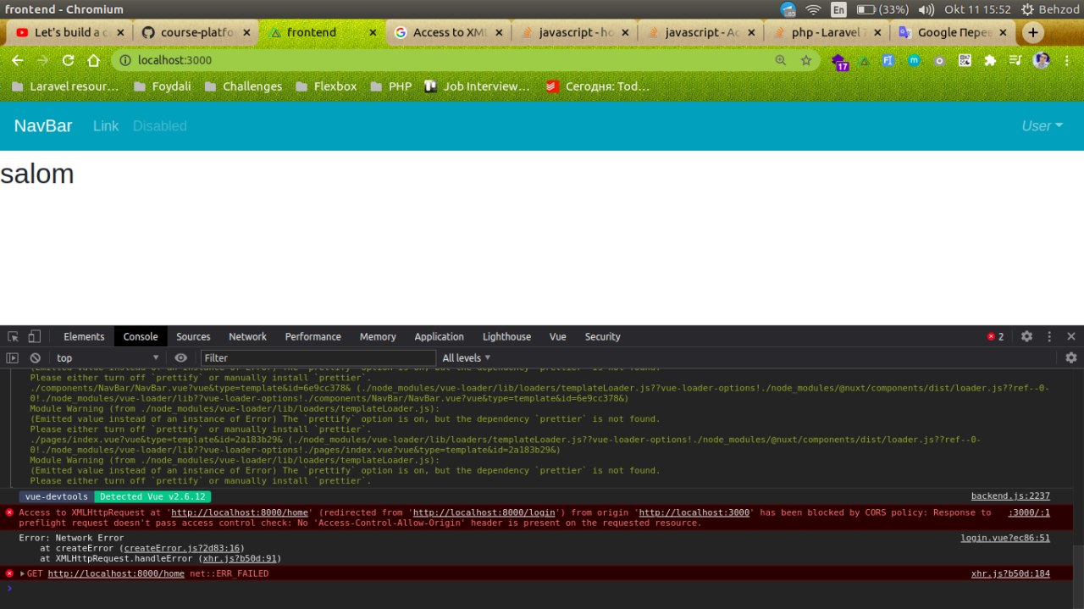Open the media control playlist icon
The image size is (1084, 609).
coord(1015,60)
